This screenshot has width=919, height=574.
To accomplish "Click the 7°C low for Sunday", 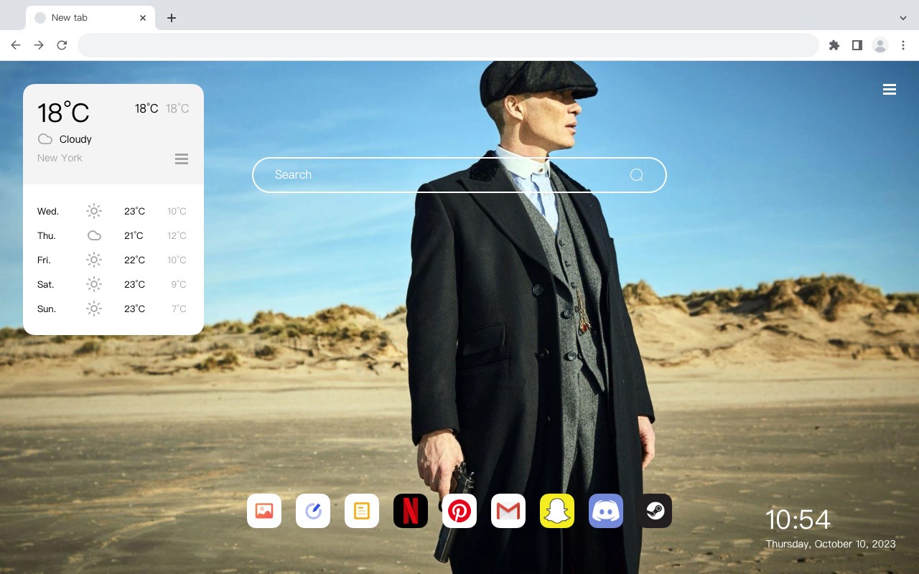I will point(179,309).
